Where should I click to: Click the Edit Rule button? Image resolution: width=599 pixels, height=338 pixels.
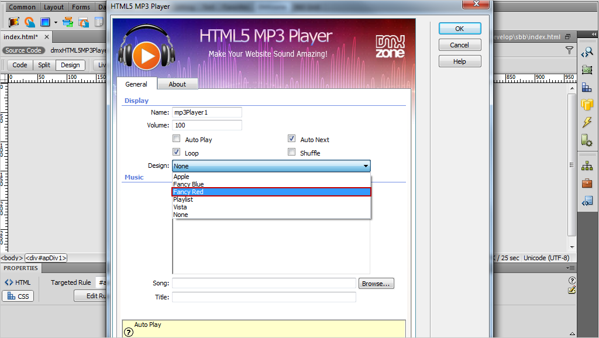[x=90, y=296]
